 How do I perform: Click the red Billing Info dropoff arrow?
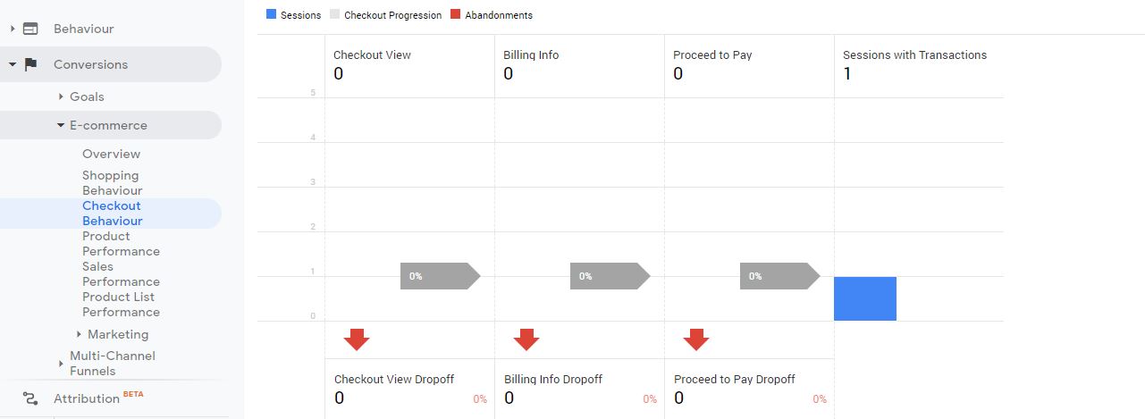coord(526,339)
